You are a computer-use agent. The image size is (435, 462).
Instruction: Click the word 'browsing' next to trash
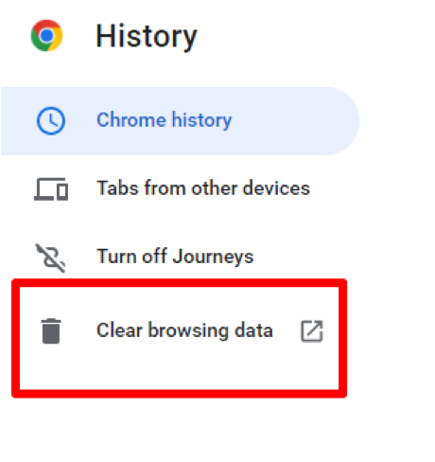[188, 330]
